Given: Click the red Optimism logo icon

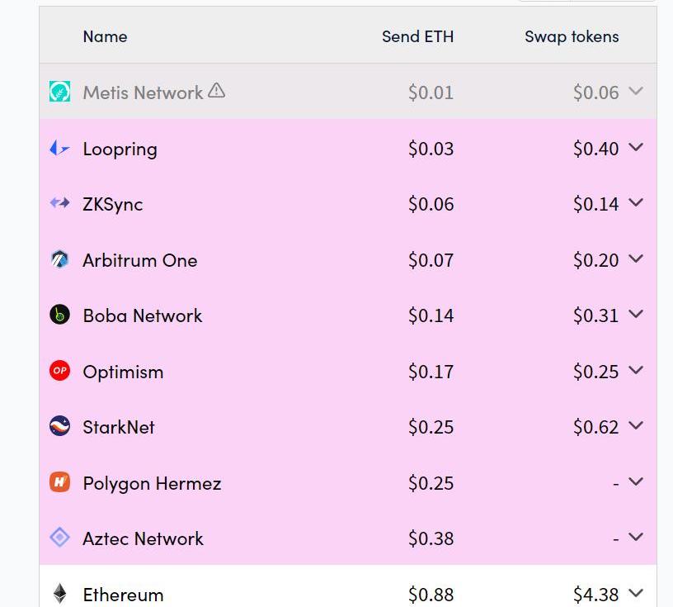Looking at the screenshot, I should click(59, 371).
